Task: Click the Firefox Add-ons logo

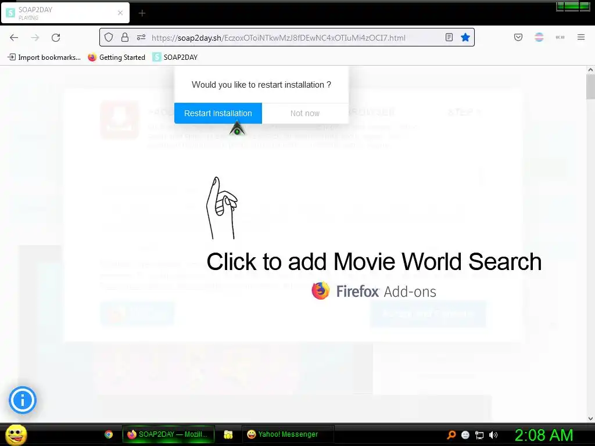Action: pyautogui.click(x=374, y=292)
